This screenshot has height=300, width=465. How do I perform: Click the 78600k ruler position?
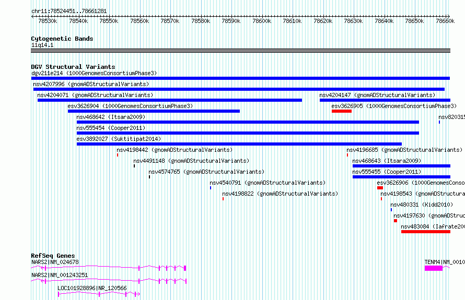(262, 21)
